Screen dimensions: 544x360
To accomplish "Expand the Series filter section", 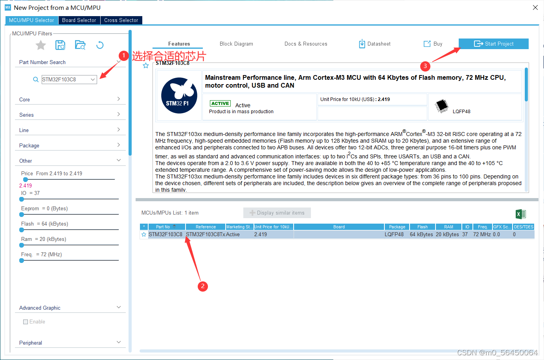I will (x=118, y=114).
